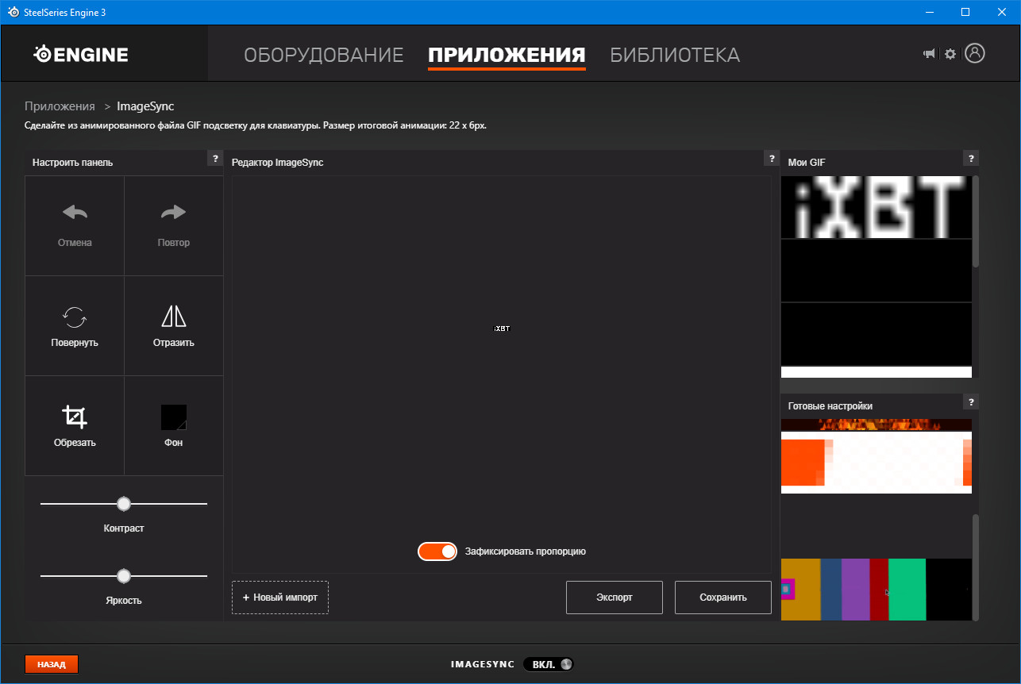The image size is (1021, 684).
Task: Maximize the SteelSeries Engine 3 window
Action: (965, 12)
